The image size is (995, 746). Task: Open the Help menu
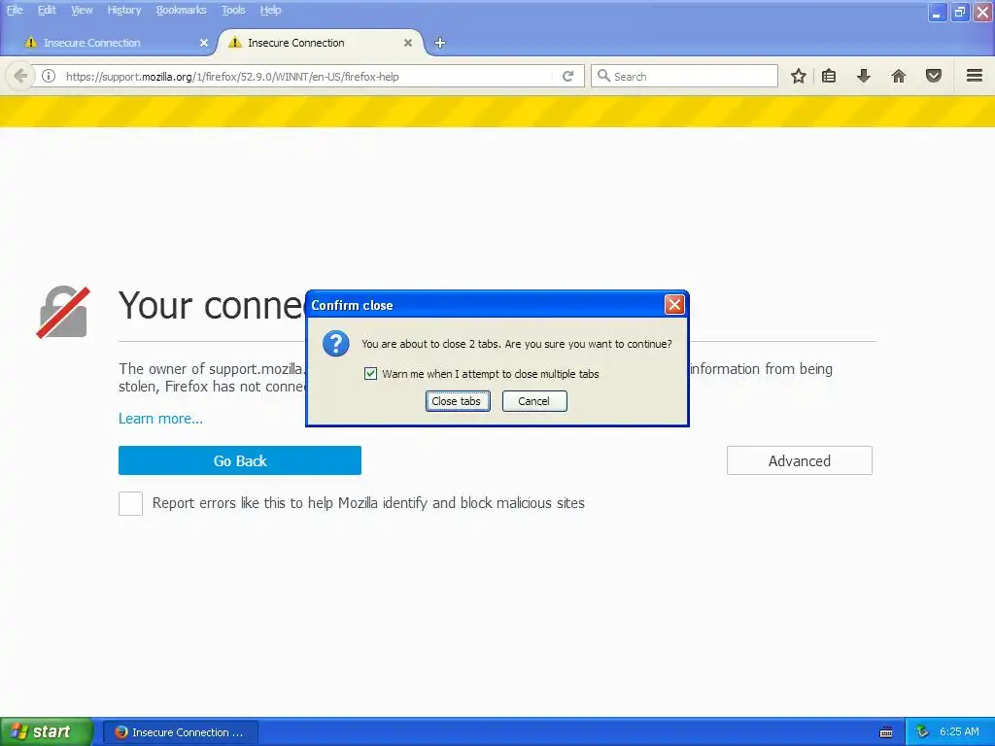coord(270,10)
